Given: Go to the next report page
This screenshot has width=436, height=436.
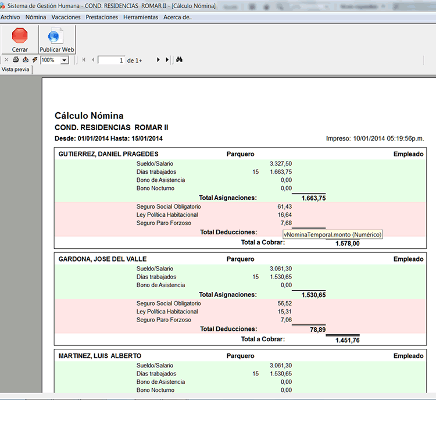Looking at the screenshot, I should coord(158,60).
